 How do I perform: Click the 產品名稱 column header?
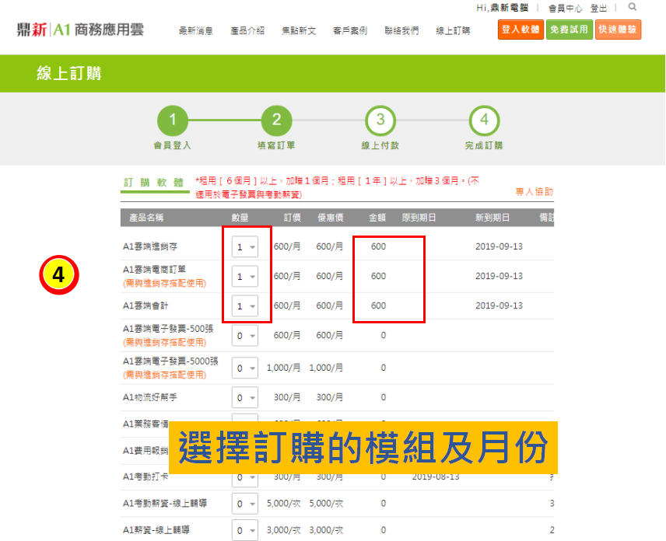point(146,218)
